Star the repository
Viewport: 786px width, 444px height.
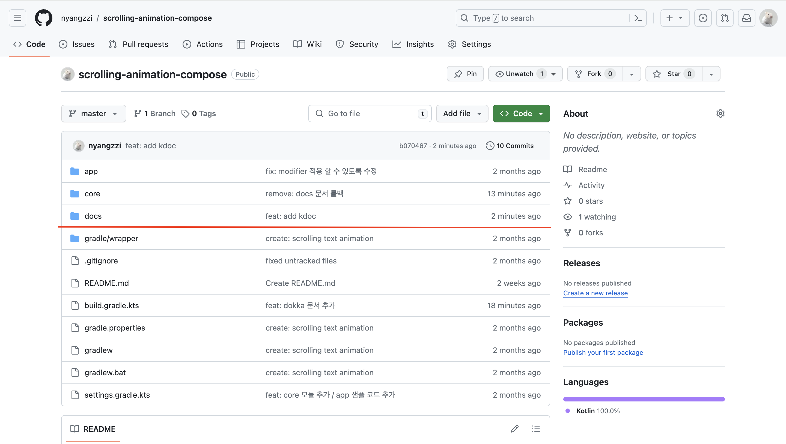pyautogui.click(x=673, y=74)
